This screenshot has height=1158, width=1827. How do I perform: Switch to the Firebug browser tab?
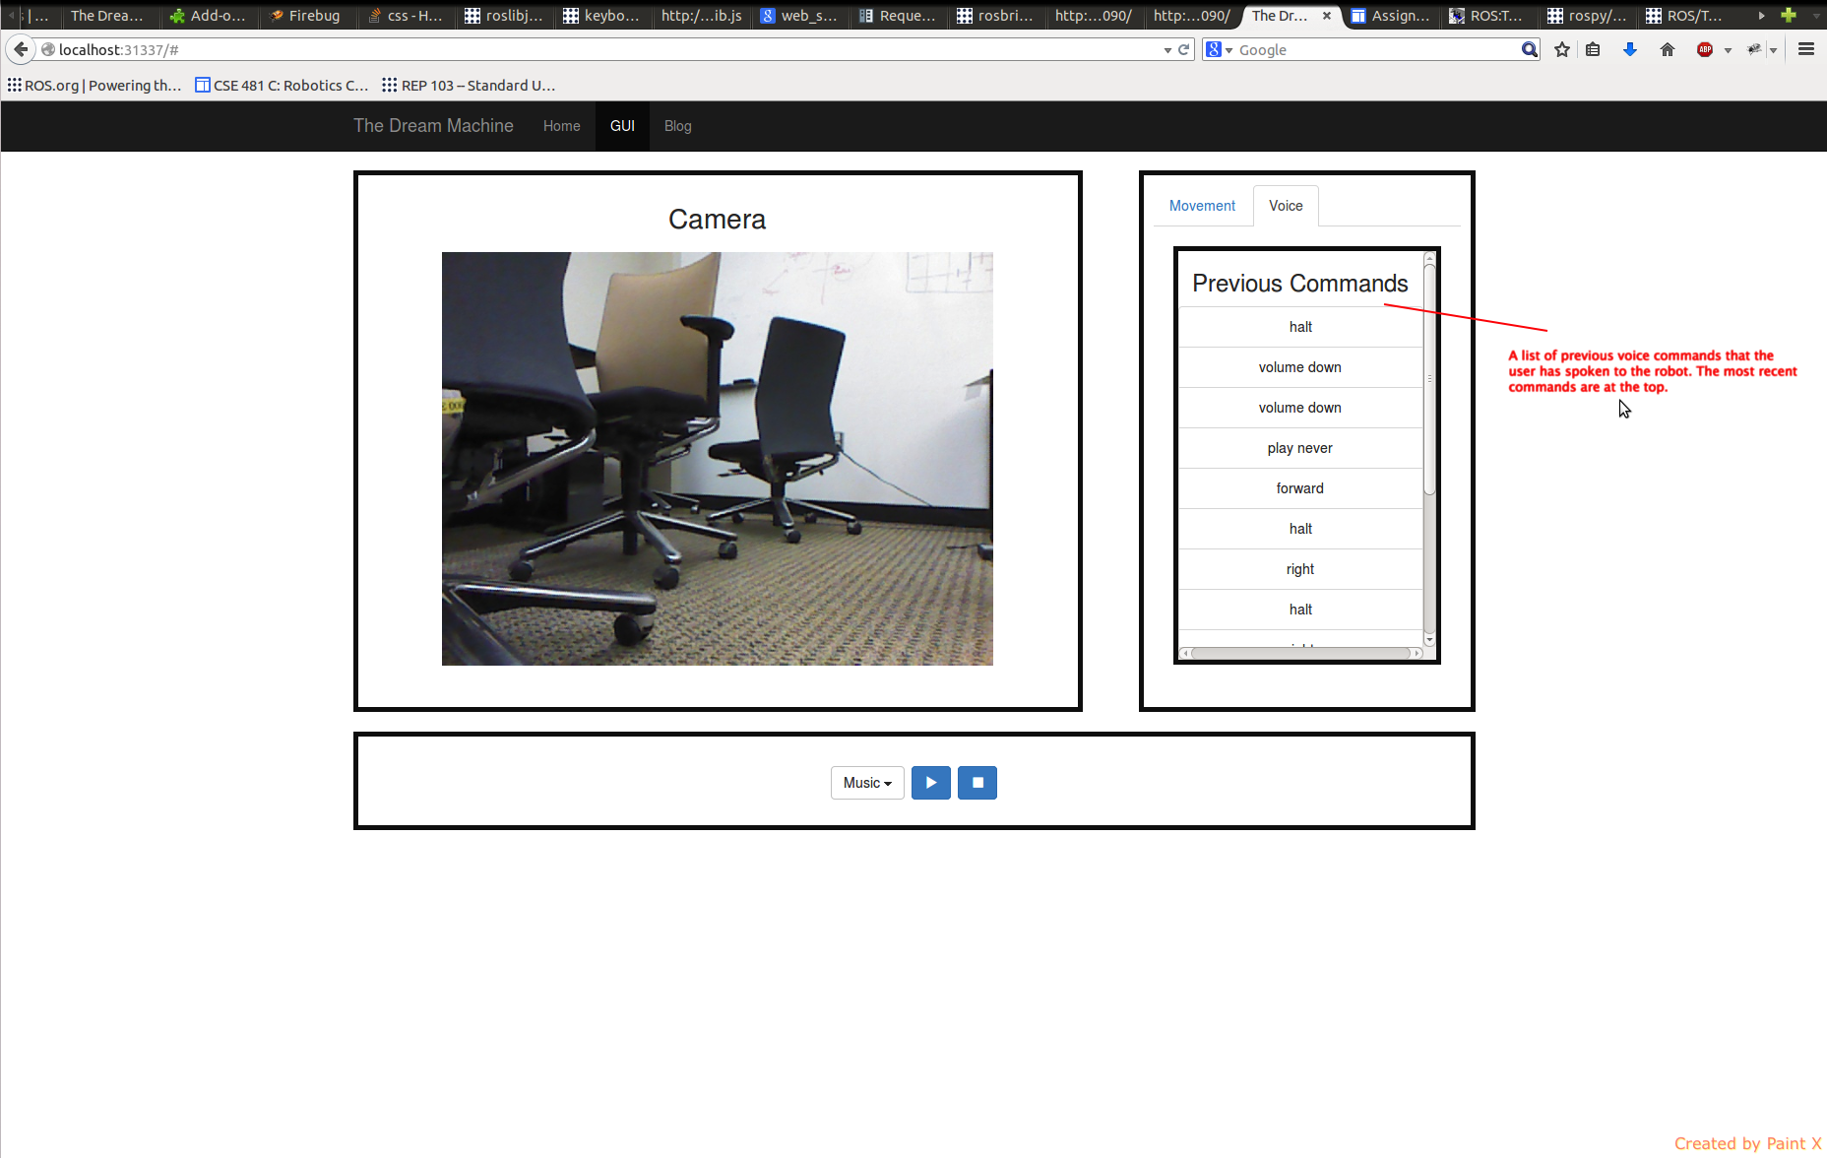coord(306,15)
